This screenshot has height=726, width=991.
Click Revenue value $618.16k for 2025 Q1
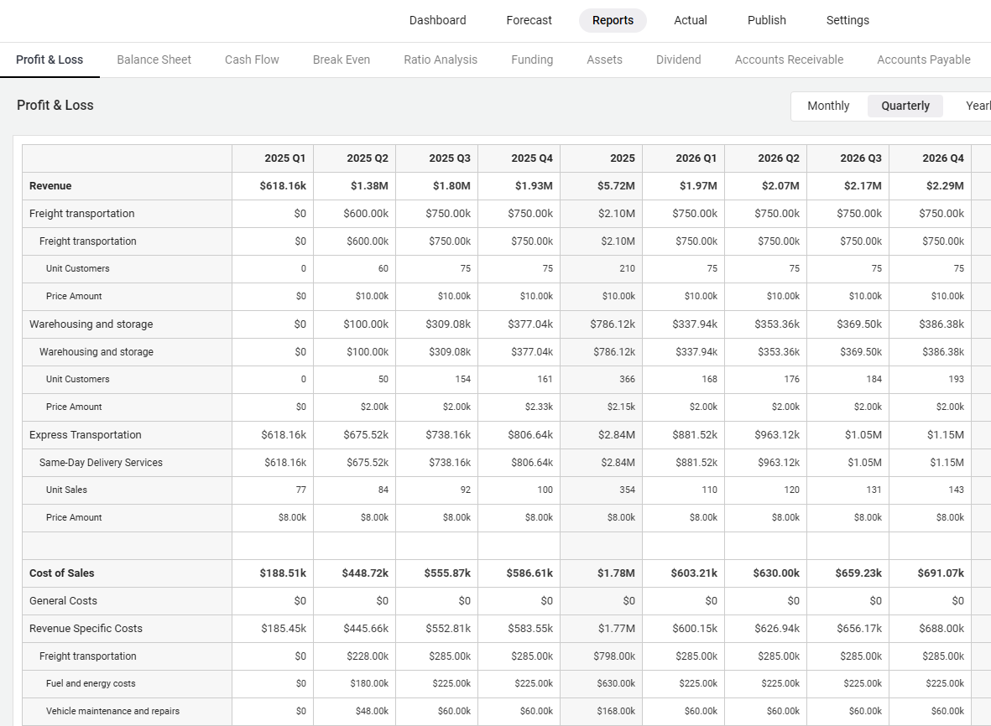(283, 185)
